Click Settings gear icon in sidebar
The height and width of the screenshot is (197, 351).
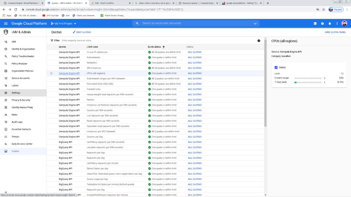point(6,93)
